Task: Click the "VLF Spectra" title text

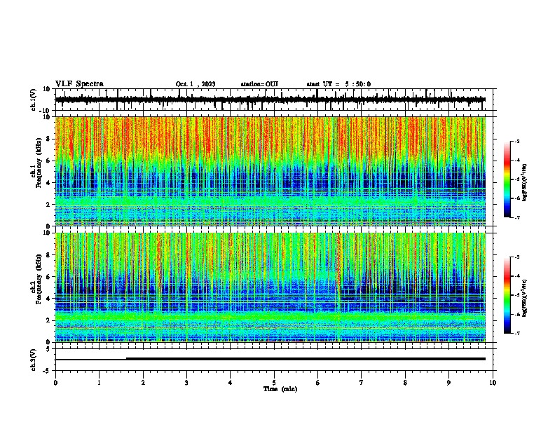Action: [79, 84]
